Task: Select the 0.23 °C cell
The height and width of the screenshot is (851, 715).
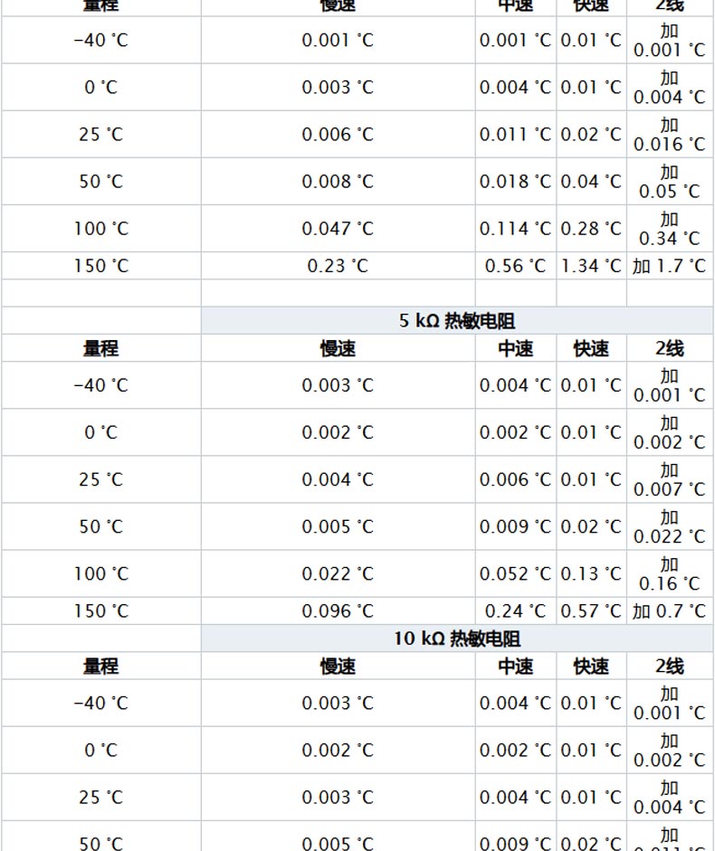Action: point(338,266)
